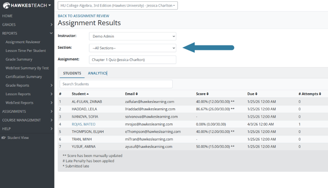Sort by Due column arrows
The height and width of the screenshot is (188, 328).
[256, 94]
